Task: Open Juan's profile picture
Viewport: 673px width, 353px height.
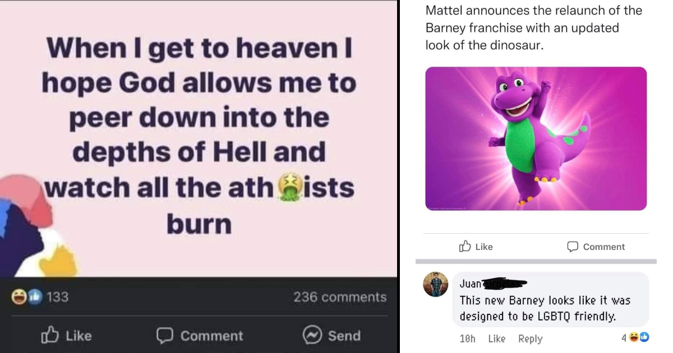Action: point(436,284)
